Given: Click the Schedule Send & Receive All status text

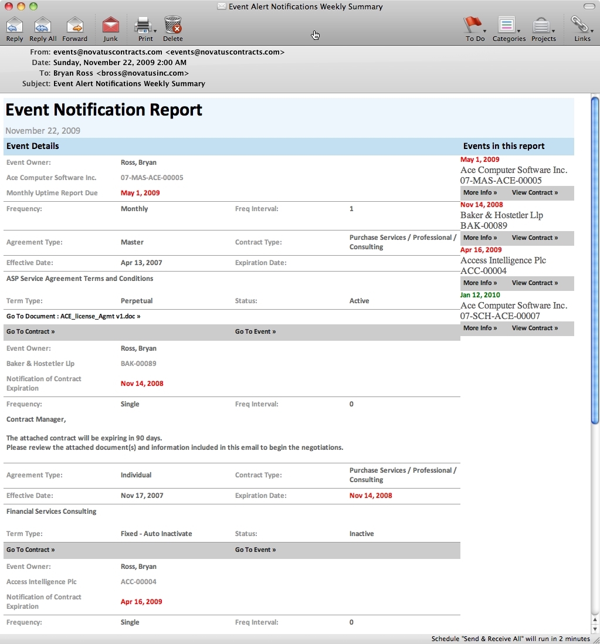Looking at the screenshot, I should [x=510, y=639].
